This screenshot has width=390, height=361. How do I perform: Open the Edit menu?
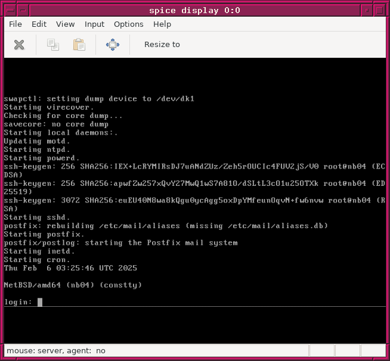(x=39, y=24)
